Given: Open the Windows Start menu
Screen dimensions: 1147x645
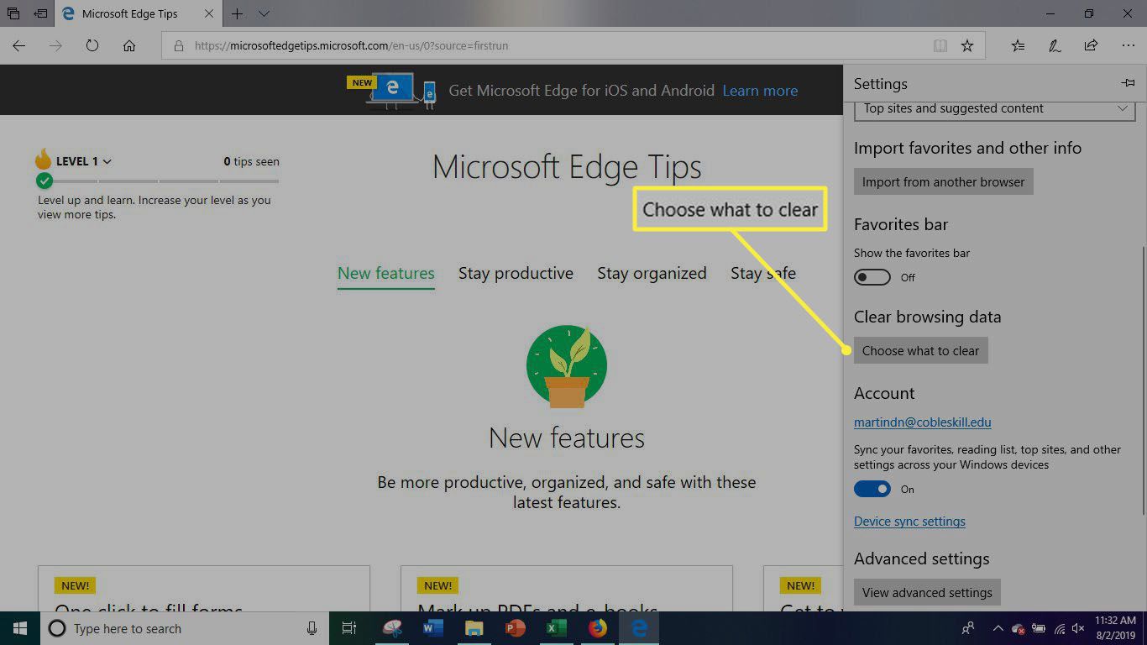Looking at the screenshot, I should click(20, 628).
